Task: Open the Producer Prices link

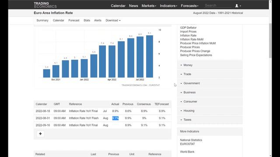Action: pos(190,47)
